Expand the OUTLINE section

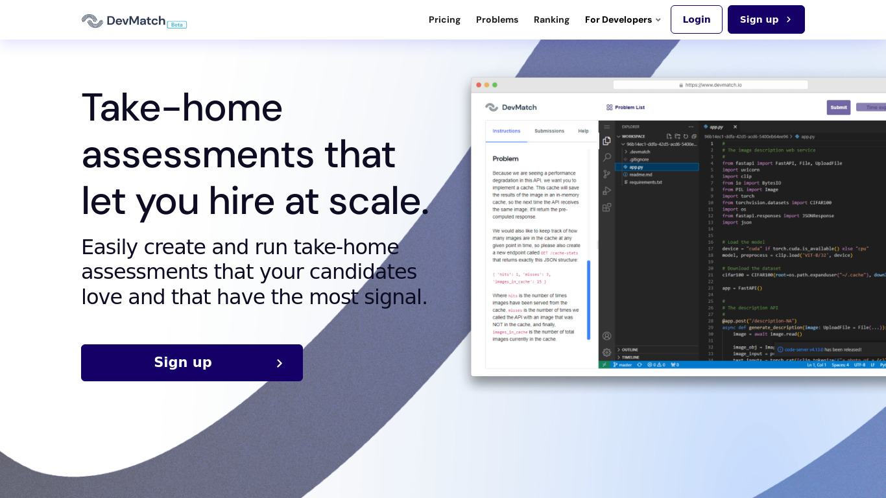click(x=628, y=350)
